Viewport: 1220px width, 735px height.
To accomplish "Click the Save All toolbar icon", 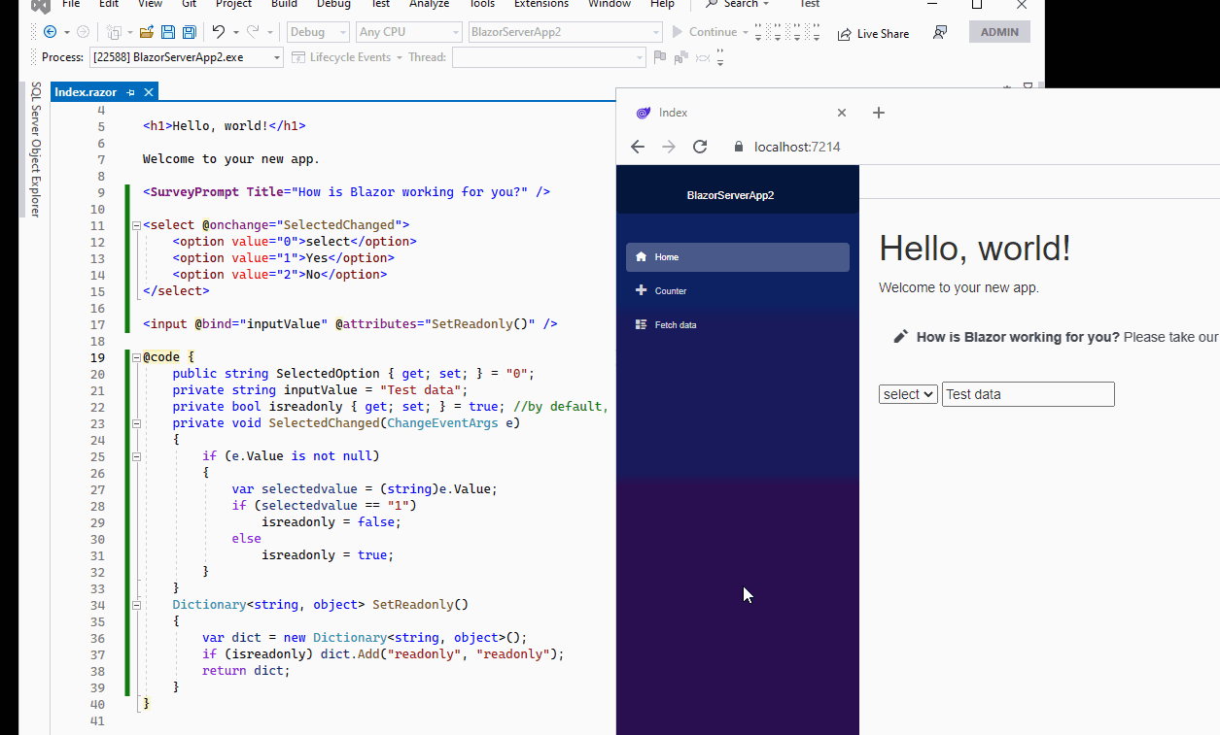I will pyautogui.click(x=189, y=32).
